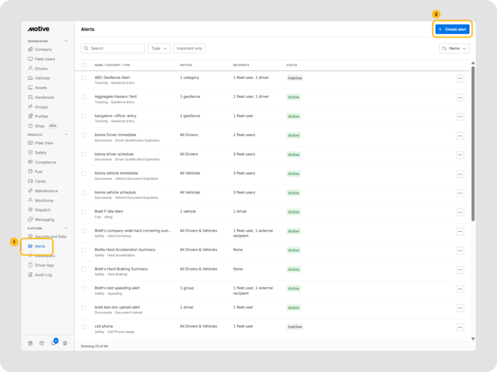Click the help question mark icon
497x372 pixels.
tap(42, 343)
